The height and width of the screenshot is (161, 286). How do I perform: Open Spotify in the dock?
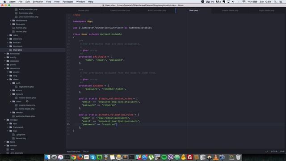click(164, 157)
